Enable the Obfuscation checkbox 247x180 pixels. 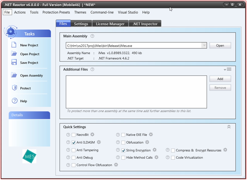point(123,142)
